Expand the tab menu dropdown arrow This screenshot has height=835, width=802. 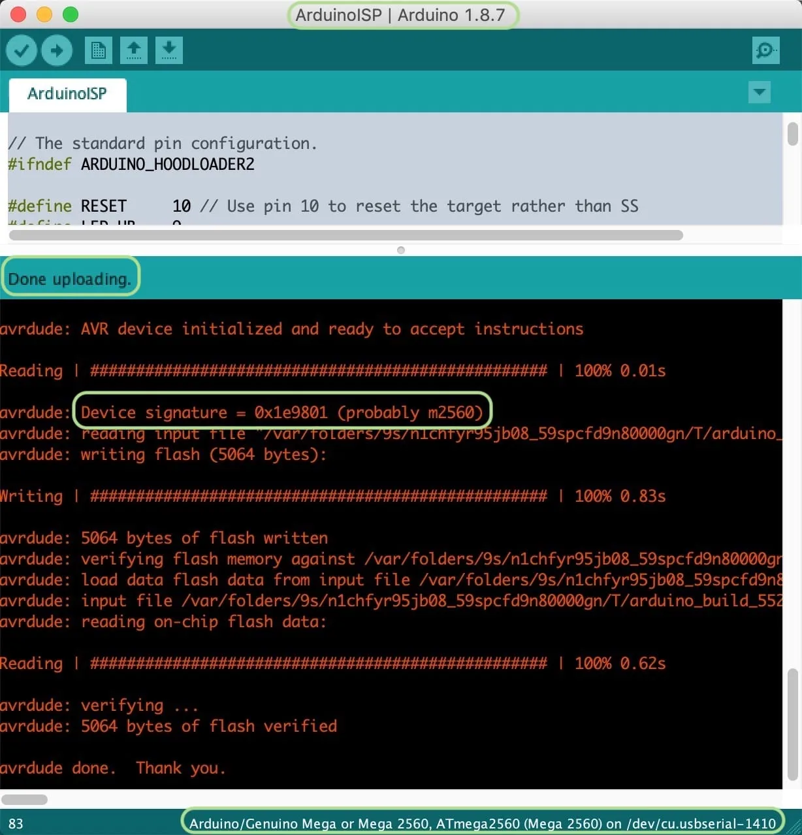click(759, 92)
